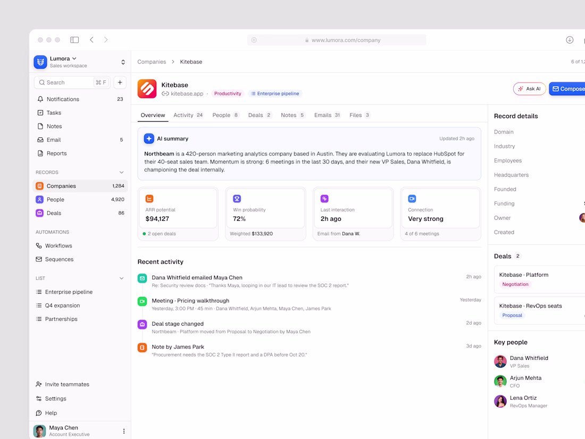Go forward with the browser forward arrow

(x=106, y=40)
